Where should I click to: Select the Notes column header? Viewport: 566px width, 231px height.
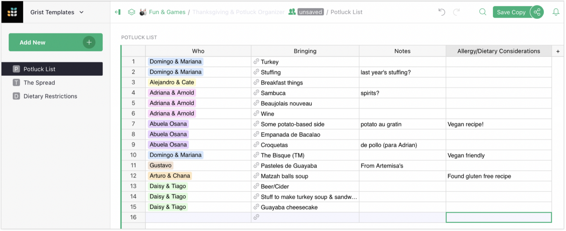[x=402, y=51]
